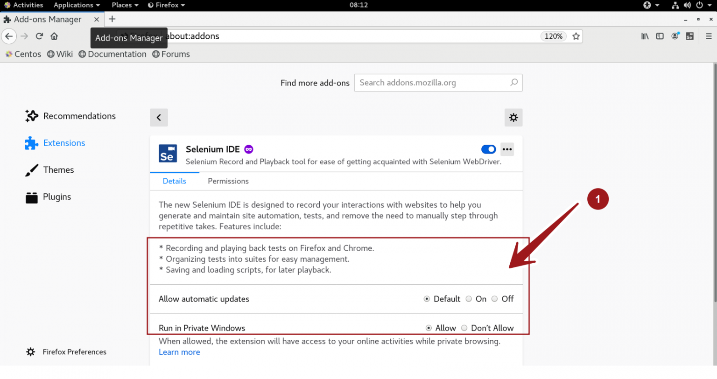Open the Firefox Library panel
717x379 pixels.
(645, 36)
